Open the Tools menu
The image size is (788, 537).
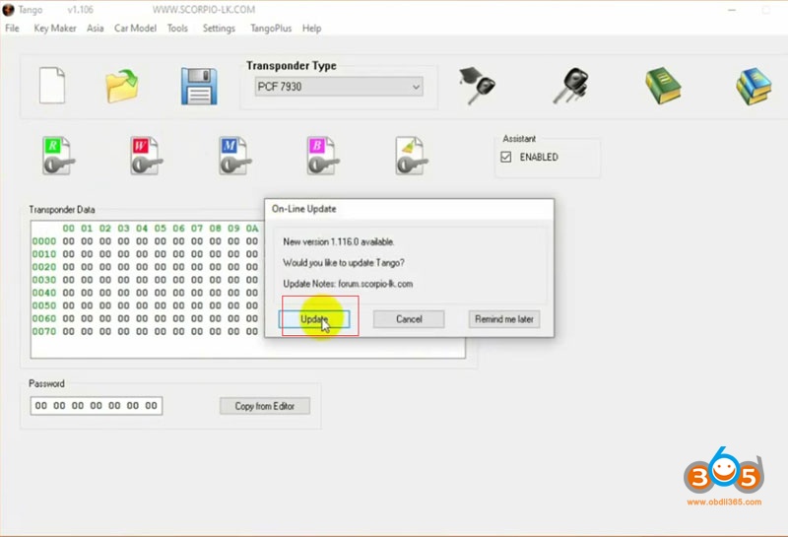pyautogui.click(x=177, y=29)
